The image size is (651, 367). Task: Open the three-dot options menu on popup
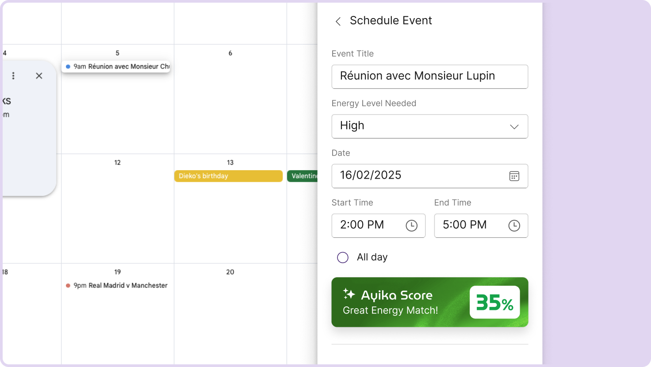(13, 76)
